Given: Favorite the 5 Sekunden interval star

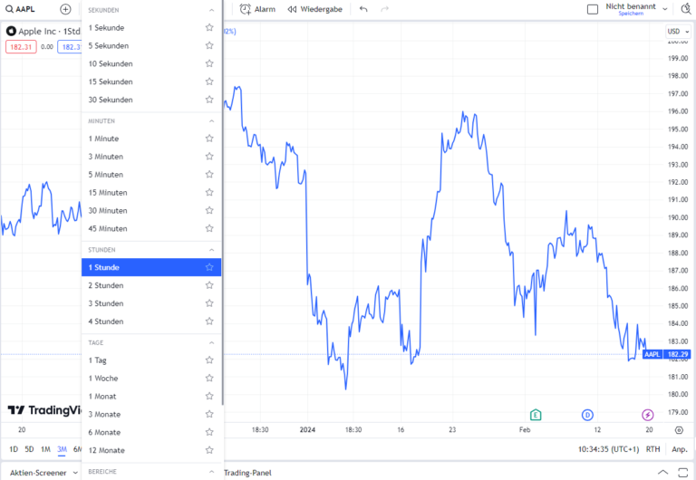Looking at the screenshot, I should tap(209, 45).
